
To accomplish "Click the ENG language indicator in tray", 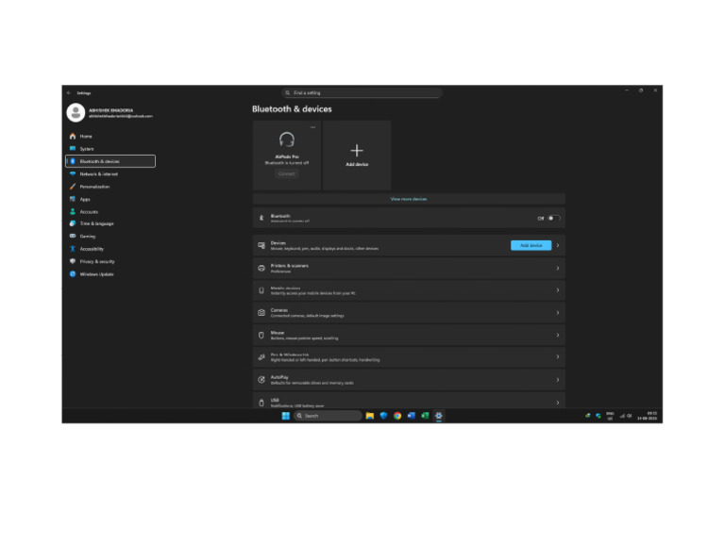I will 610,416.
